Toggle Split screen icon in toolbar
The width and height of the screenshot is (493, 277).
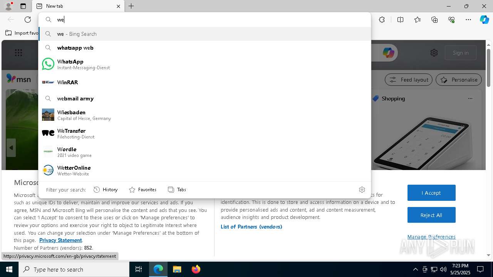[400, 20]
